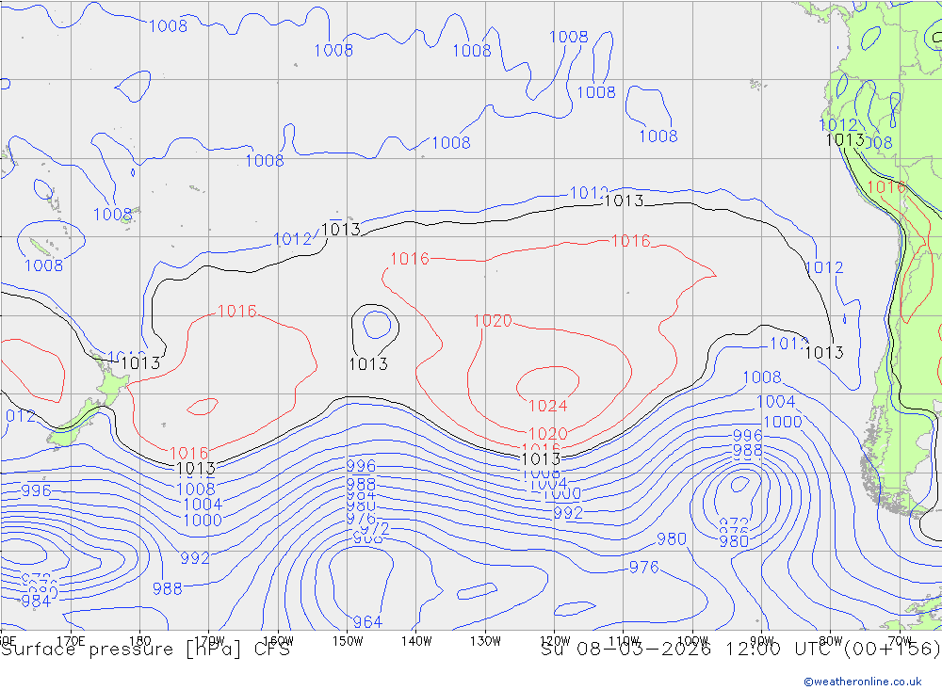Click the 1013 label under the small circular isobar
Image resolution: width=942 pixels, height=690 pixels.
(x=368, y=363)
